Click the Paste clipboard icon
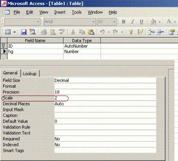Screen dimensions: 178x161 click(x=91, y=32)
